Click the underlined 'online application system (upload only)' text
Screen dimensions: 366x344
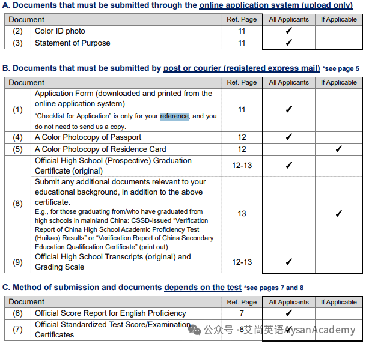coord(276,5)
